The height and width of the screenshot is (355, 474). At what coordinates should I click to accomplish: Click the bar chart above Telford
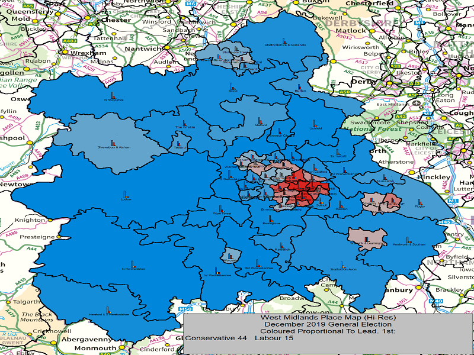[179, 144]
